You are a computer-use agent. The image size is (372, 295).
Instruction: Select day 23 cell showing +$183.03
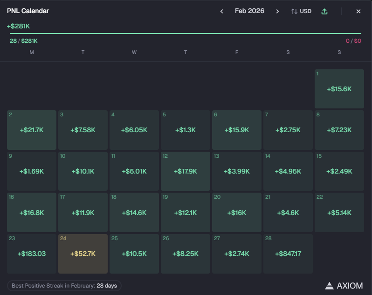coord(32,254)
